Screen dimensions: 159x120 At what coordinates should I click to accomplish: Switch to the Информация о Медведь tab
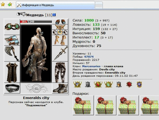55,5
